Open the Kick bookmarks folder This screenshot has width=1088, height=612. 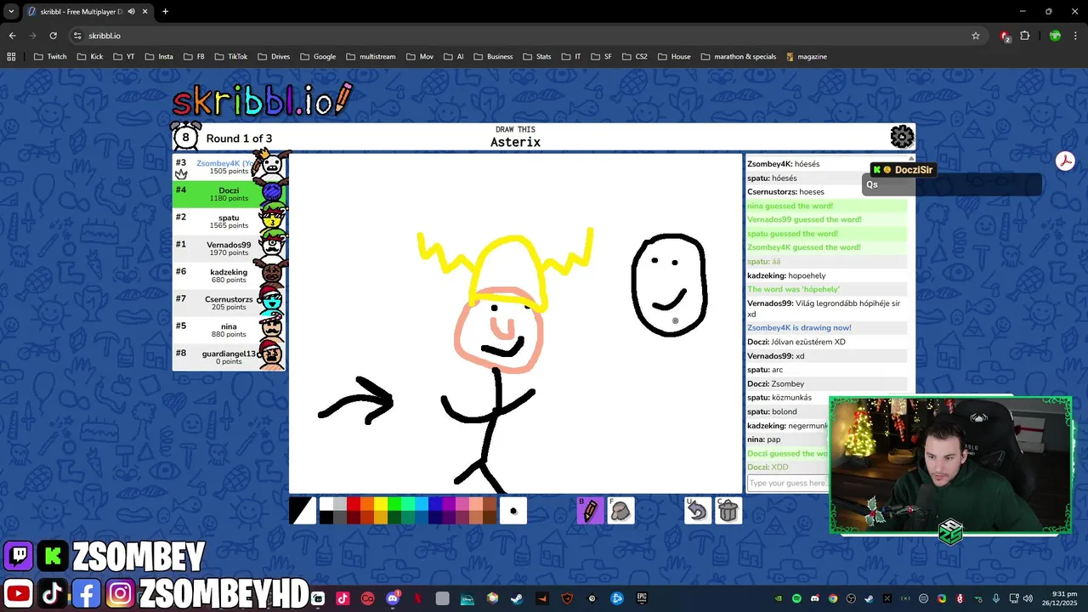click(90, 57)
